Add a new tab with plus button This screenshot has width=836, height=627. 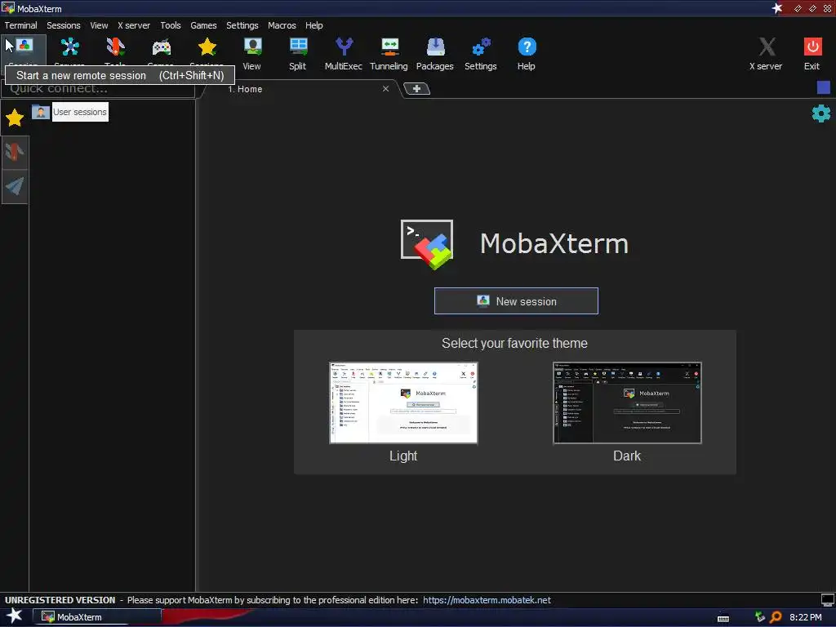(416, 88)
